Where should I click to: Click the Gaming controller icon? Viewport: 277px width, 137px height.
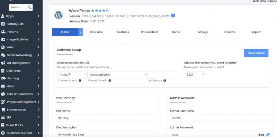click(3, 78)
